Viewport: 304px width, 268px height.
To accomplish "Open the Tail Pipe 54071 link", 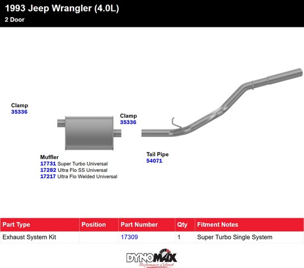I will point(154,161).
